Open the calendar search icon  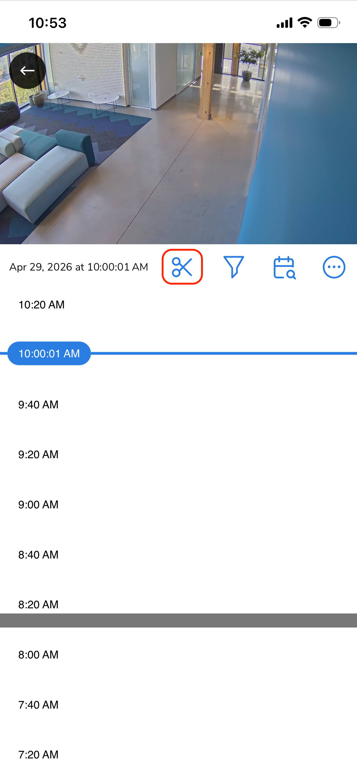(285, 267)
